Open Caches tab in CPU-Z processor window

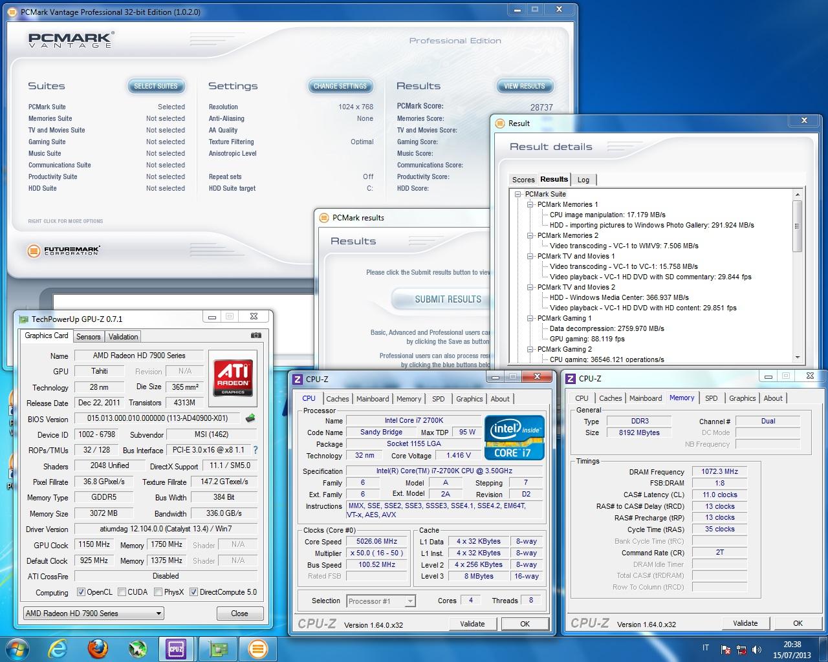[x=337, y=399]
